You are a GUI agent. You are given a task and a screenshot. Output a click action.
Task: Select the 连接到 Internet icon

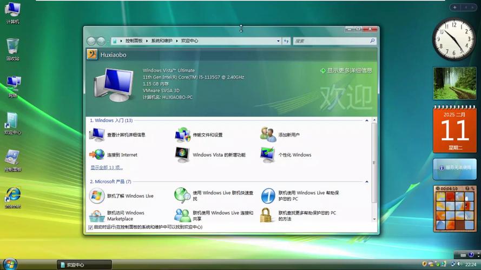pyautogui.click(x=97, y=154)
